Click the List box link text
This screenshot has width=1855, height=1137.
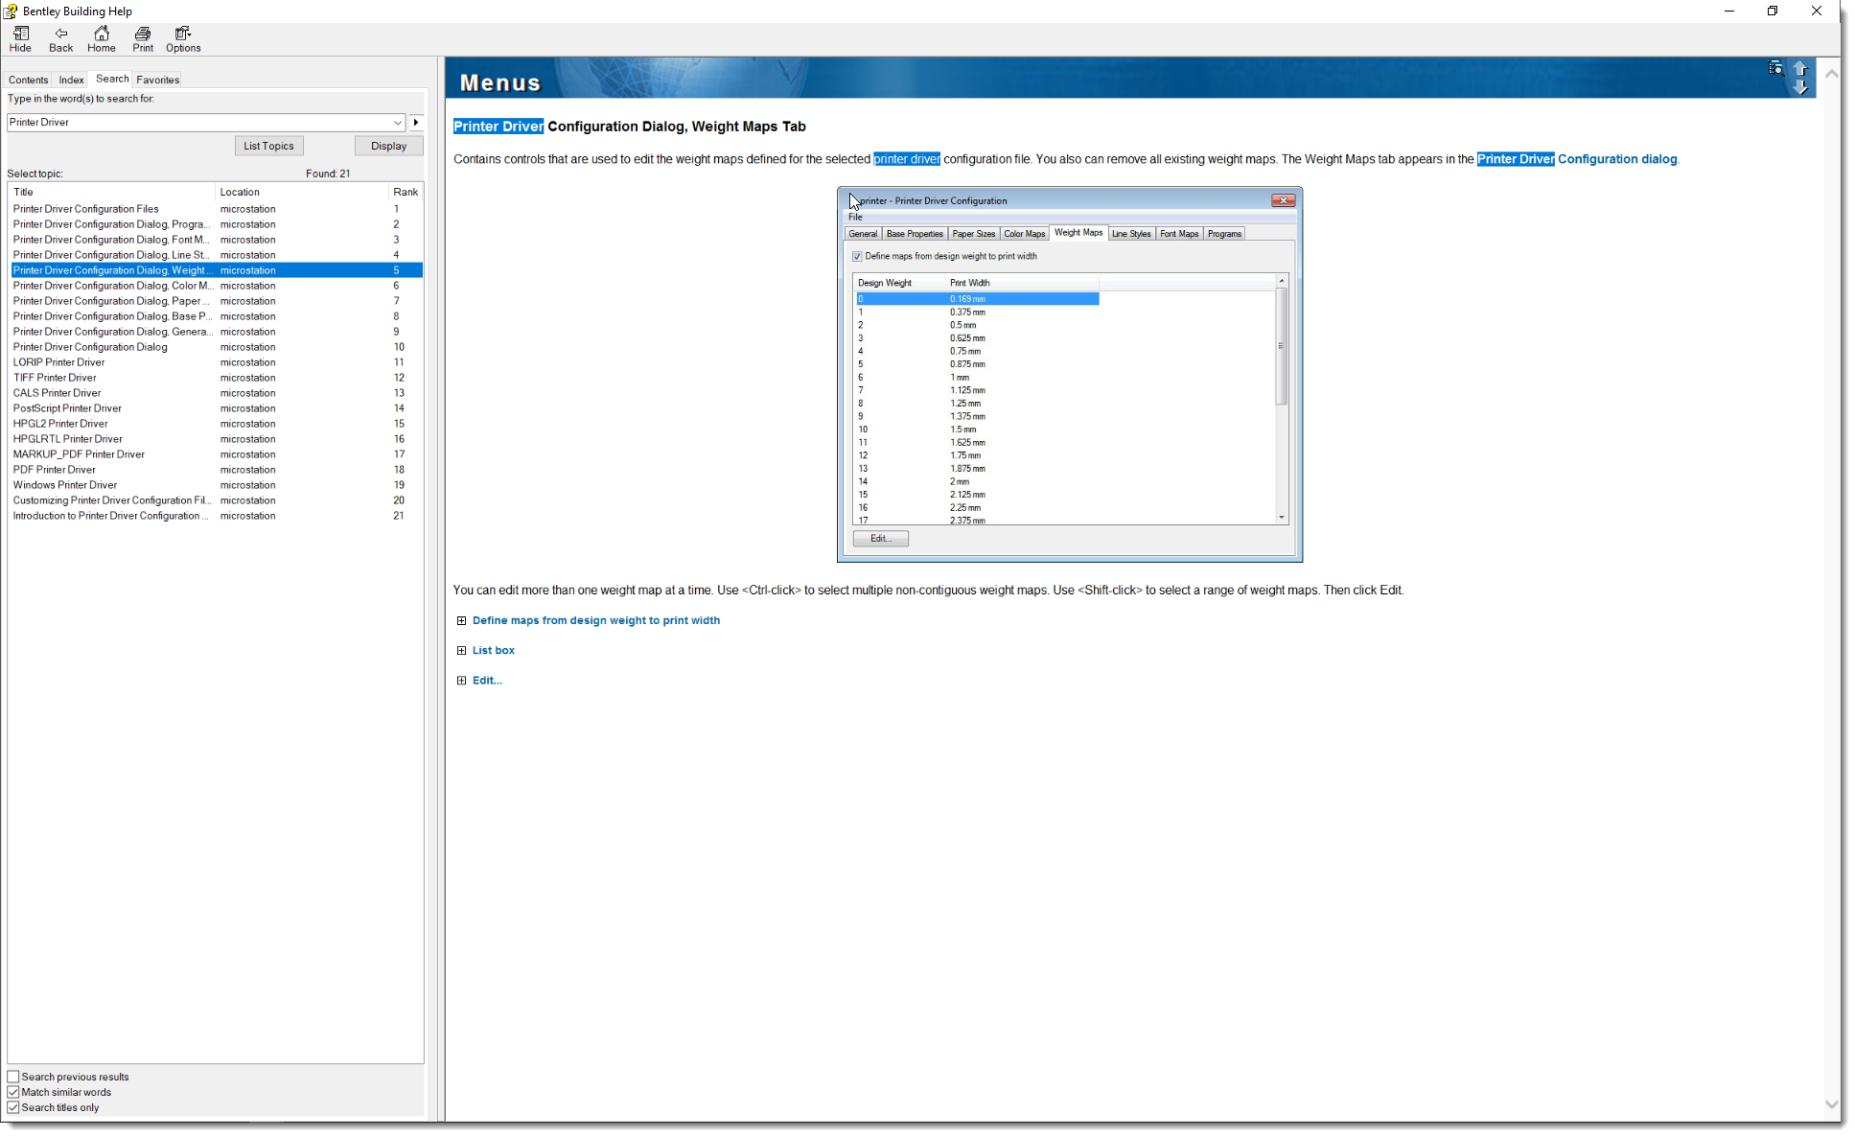(493, 650)
